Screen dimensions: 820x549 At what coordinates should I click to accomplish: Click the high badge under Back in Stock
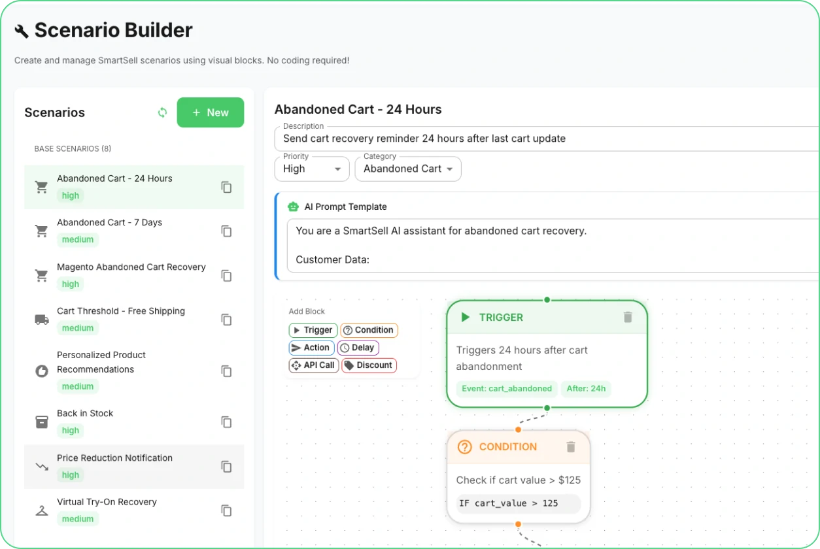coord(70,431)
